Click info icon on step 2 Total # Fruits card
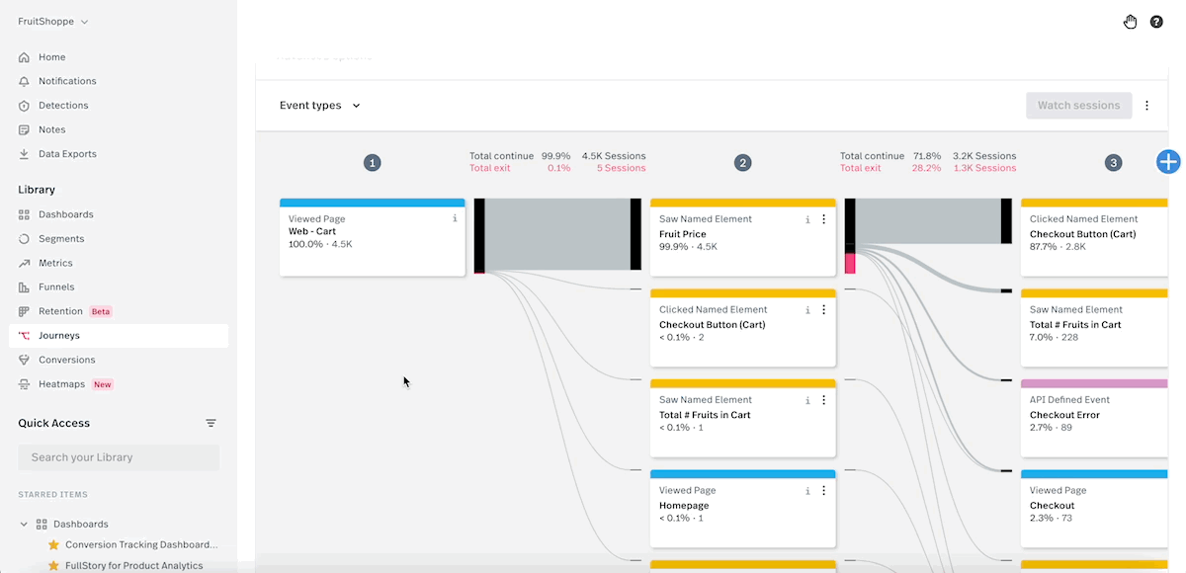This screenshot has height=573, width=1186. (807, 400)
